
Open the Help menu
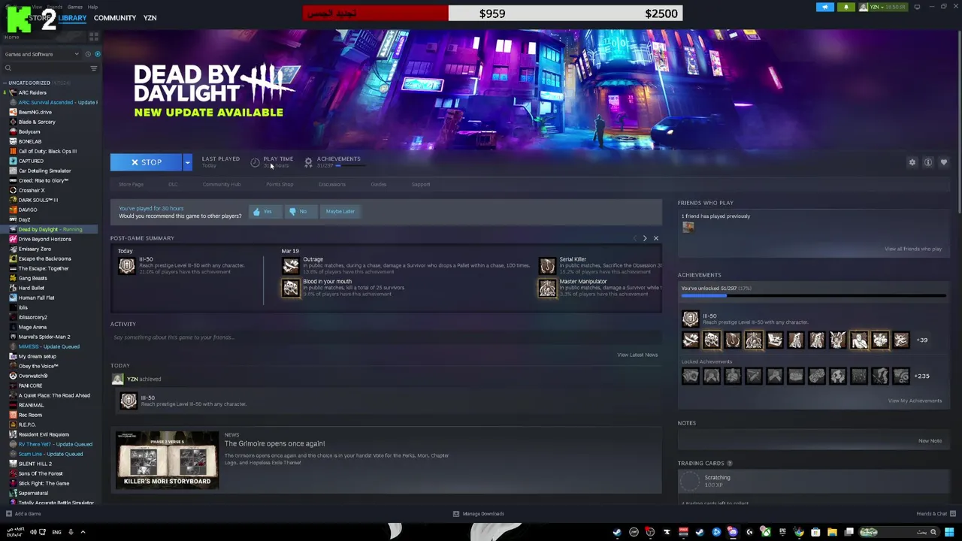click(x=92, y=7)
